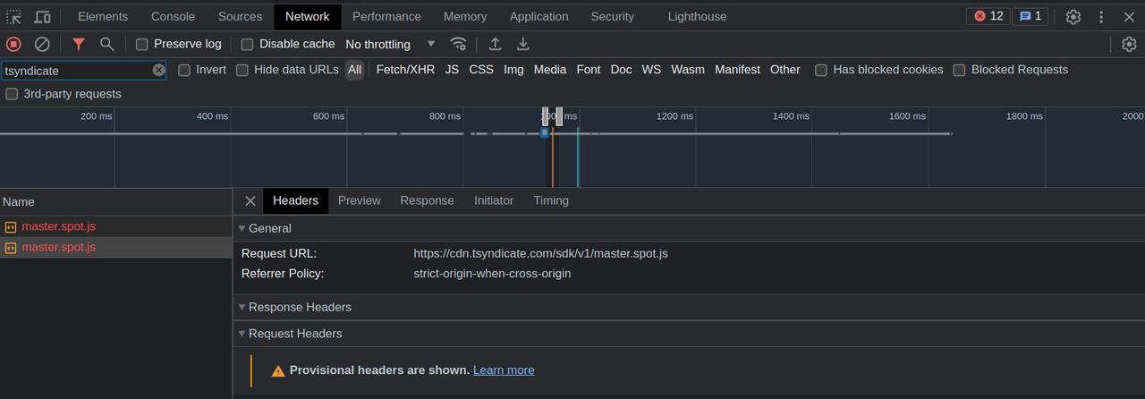Filter requests by Manifest type

click(x=737, y=70)
